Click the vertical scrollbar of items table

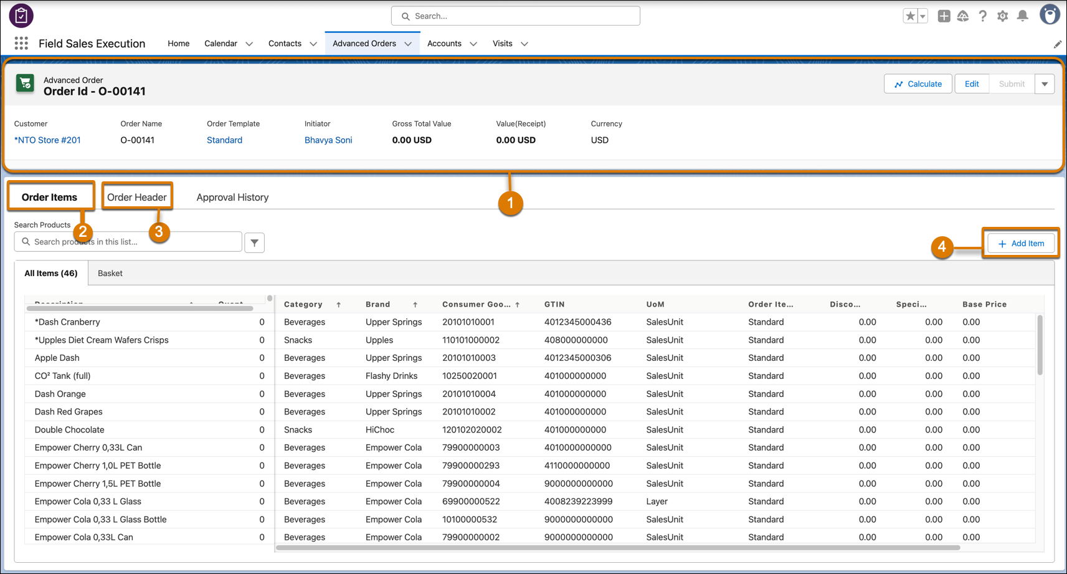pos(1040,345)
